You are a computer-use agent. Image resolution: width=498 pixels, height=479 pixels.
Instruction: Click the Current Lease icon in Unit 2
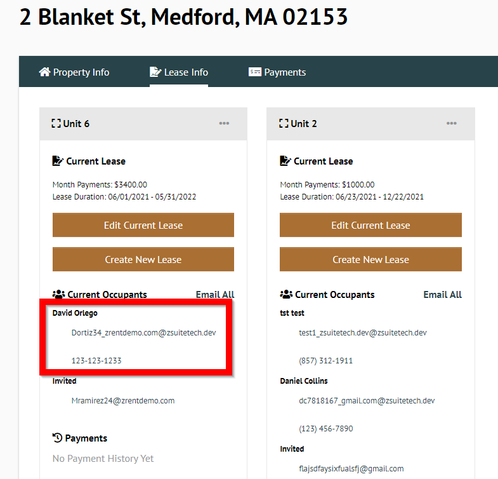(x=285, y=161)
